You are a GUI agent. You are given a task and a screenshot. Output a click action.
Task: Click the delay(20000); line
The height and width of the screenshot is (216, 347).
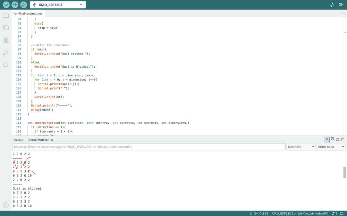click(x=42, y=110)
